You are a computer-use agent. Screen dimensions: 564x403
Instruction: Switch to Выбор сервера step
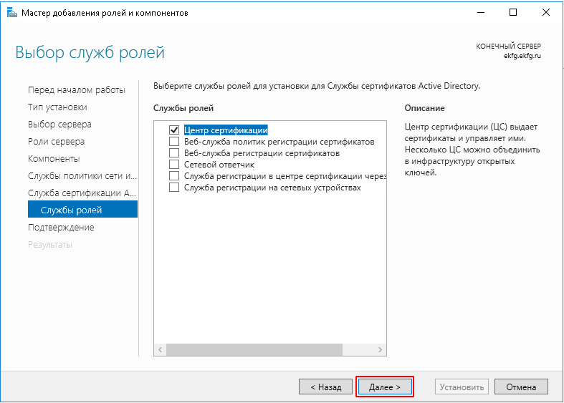(59, 125)
